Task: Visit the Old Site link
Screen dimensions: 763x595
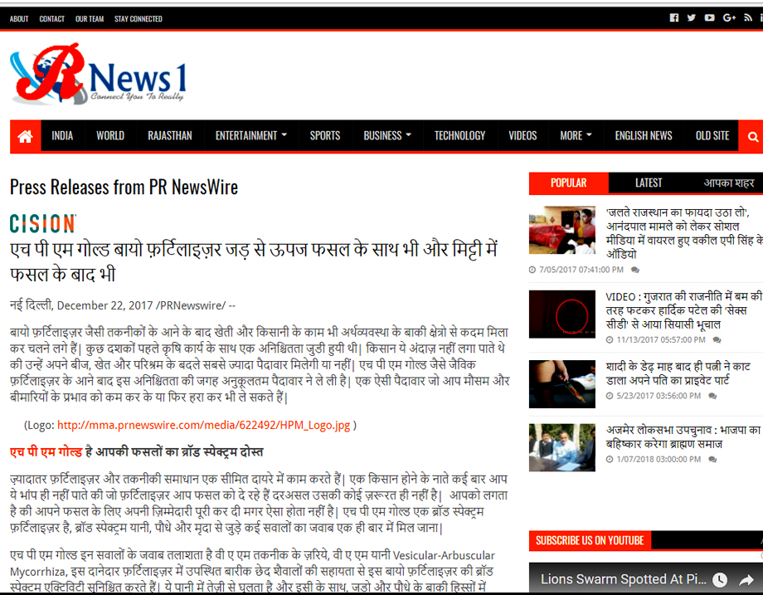Action: [712, 136]
